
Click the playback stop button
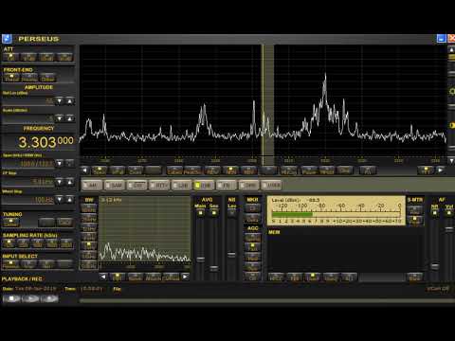[x=11, y=298]
